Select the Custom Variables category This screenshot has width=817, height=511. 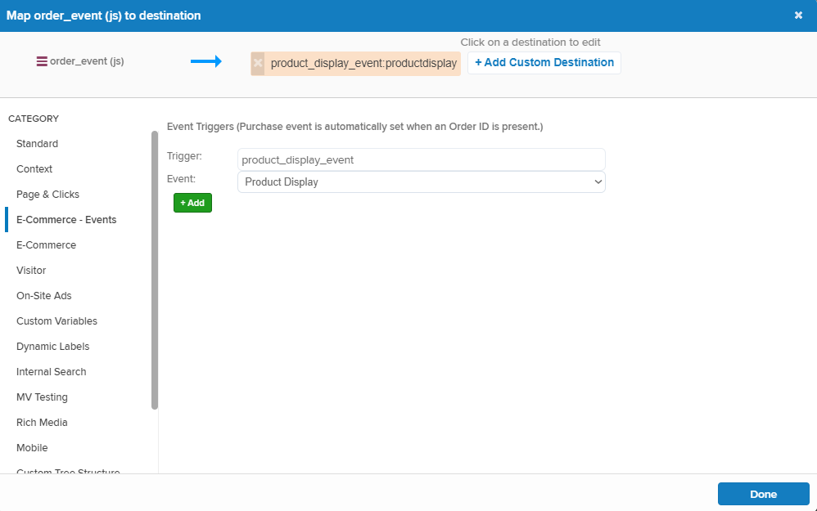(x=56, y=321)
